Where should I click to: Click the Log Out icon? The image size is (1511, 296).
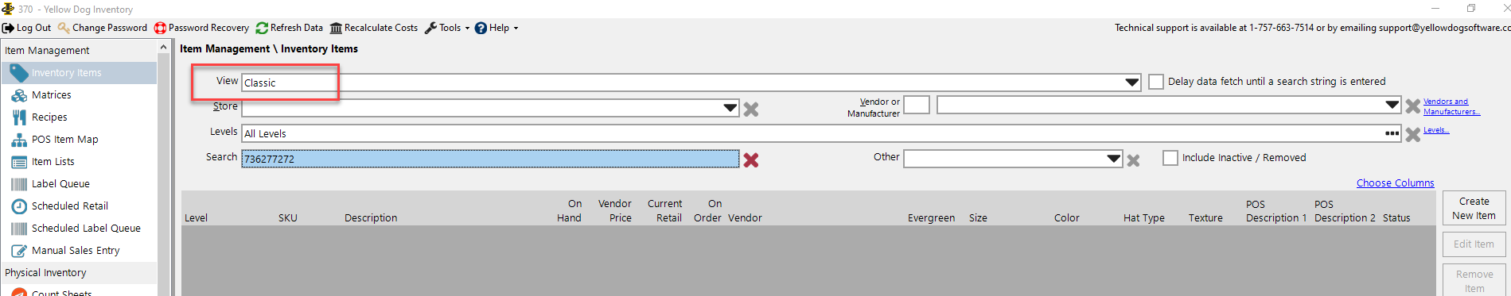point(8,28)
